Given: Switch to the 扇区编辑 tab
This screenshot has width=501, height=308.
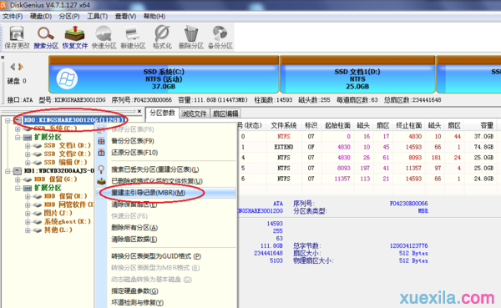Looking at the screenshot, I should point(225,114).
